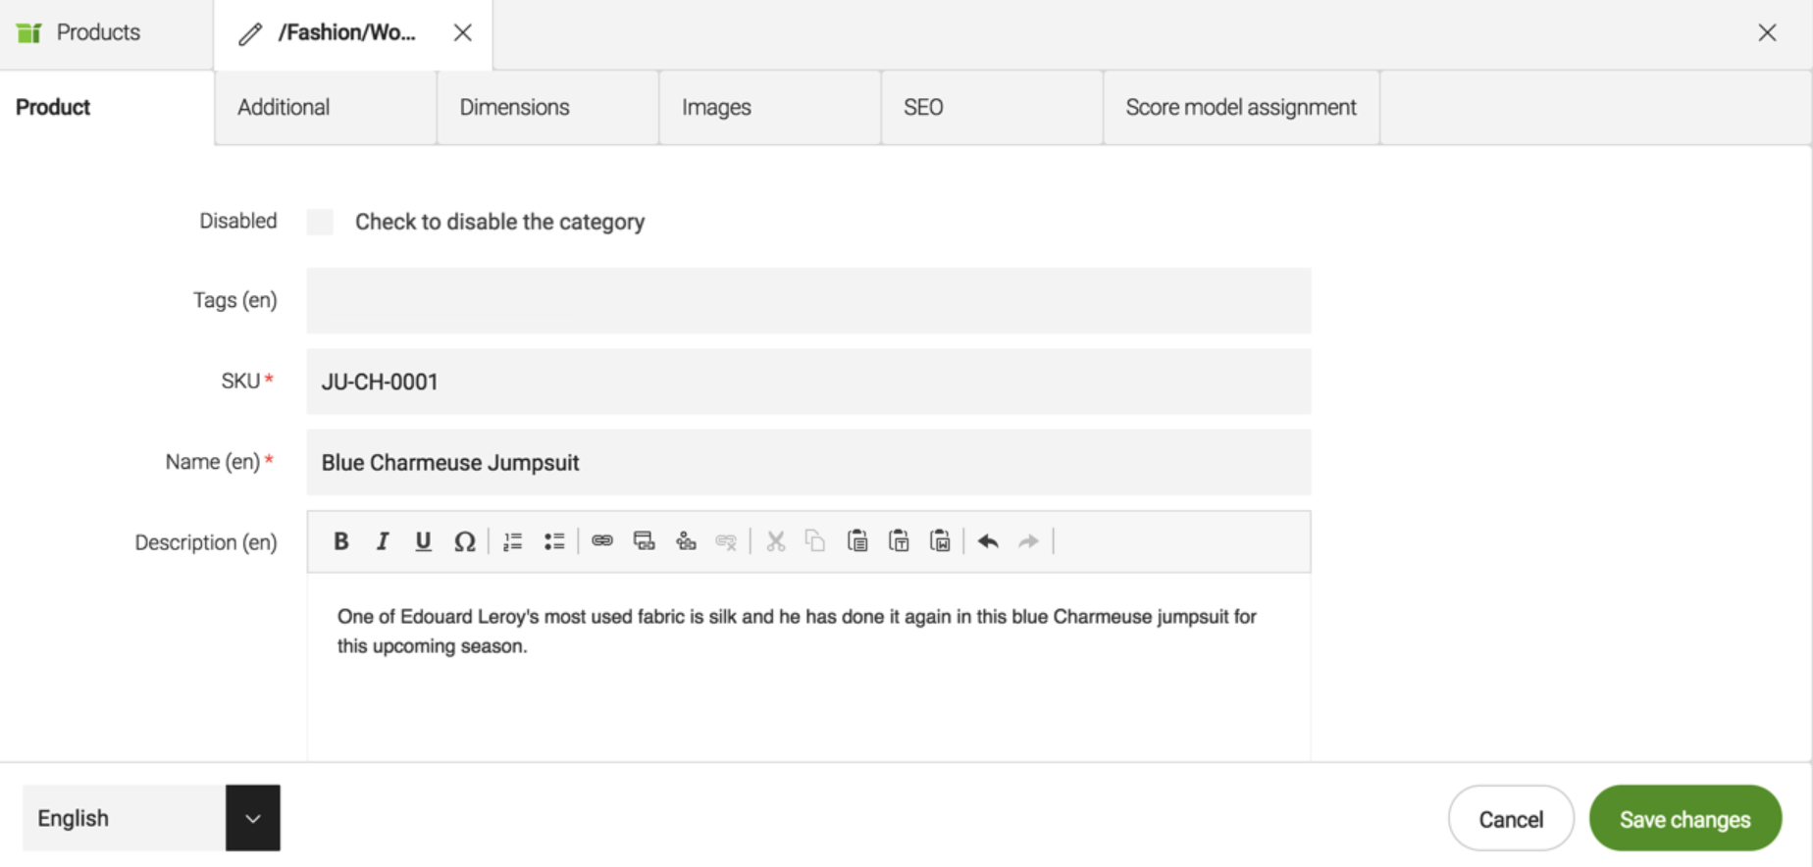1813x867 pixels.
Task: Click the pencil icon on the Fashion tab
Action: coord(250,34)
